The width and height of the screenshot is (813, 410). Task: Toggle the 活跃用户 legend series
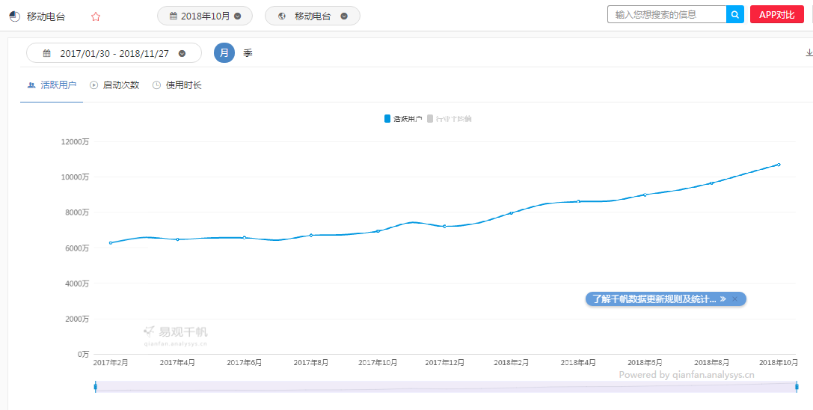[403, 118]
